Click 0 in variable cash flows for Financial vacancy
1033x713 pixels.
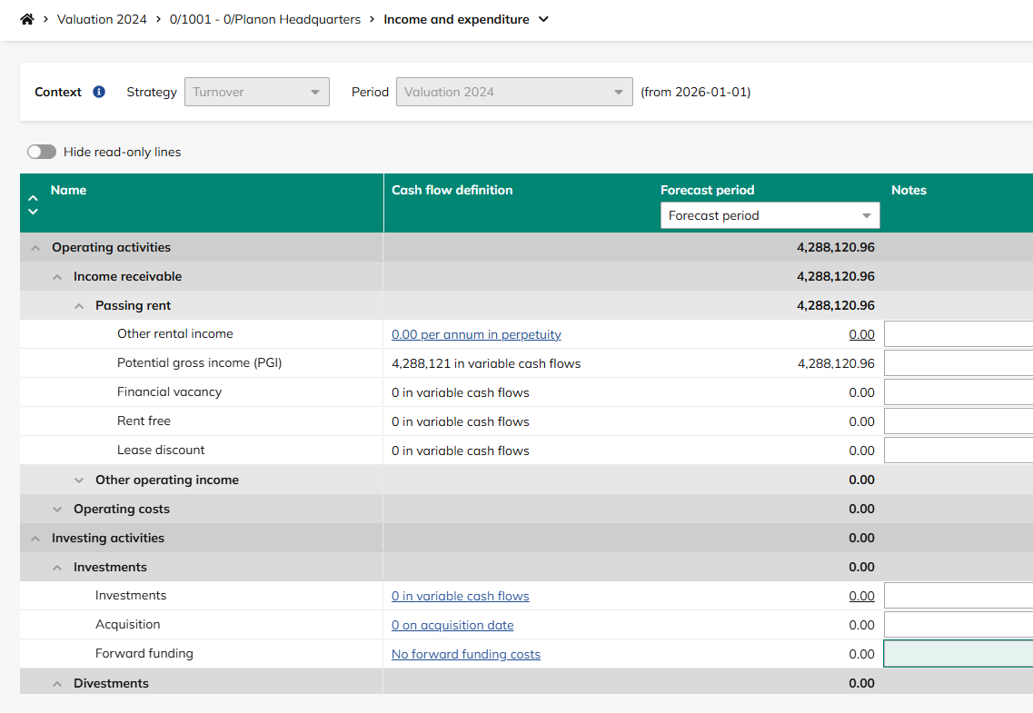[x=460, y=392]
